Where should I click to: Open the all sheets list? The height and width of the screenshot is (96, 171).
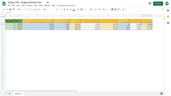click(x=10, y=94)
